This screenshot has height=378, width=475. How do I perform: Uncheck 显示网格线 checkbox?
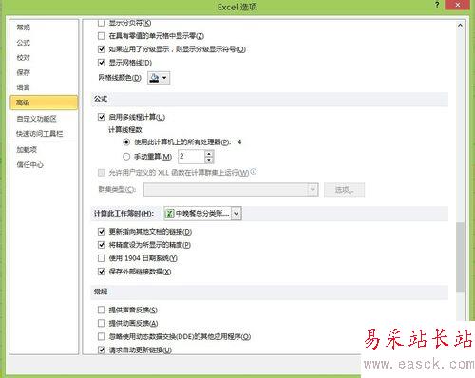(102, 63)
